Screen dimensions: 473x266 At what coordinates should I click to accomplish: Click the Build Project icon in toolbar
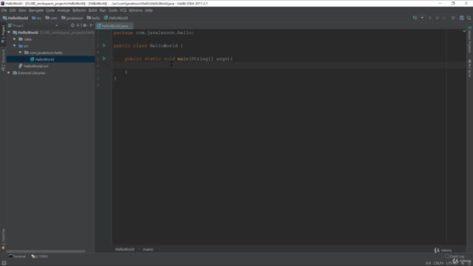pos(415,18)
